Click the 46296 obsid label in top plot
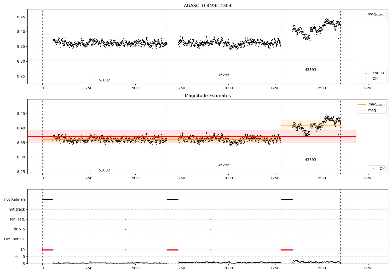The image size is (392, 274). click(x=224, y=75)
